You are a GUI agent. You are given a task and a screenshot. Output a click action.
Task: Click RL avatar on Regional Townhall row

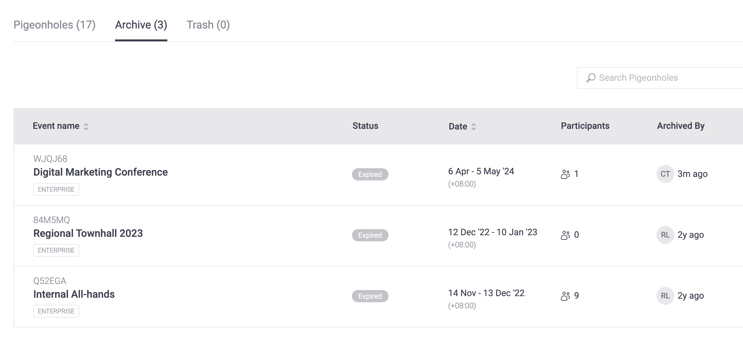(665, 235)
